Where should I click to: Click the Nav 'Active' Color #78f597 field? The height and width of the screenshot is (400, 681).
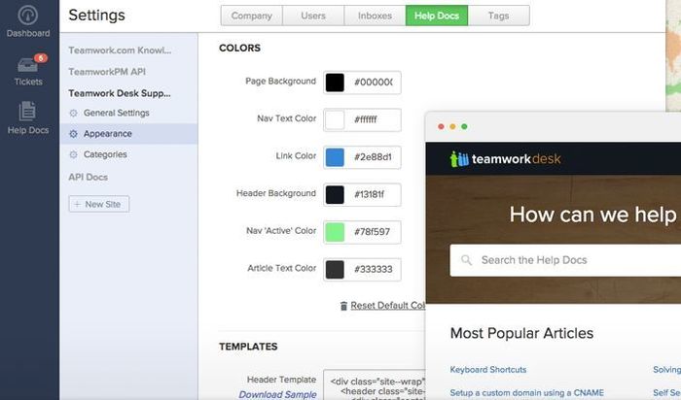pos(374,232)
